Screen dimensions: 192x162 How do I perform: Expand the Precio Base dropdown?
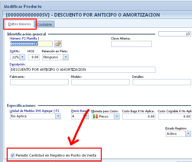pyautogui.click(x=85, y=116)
